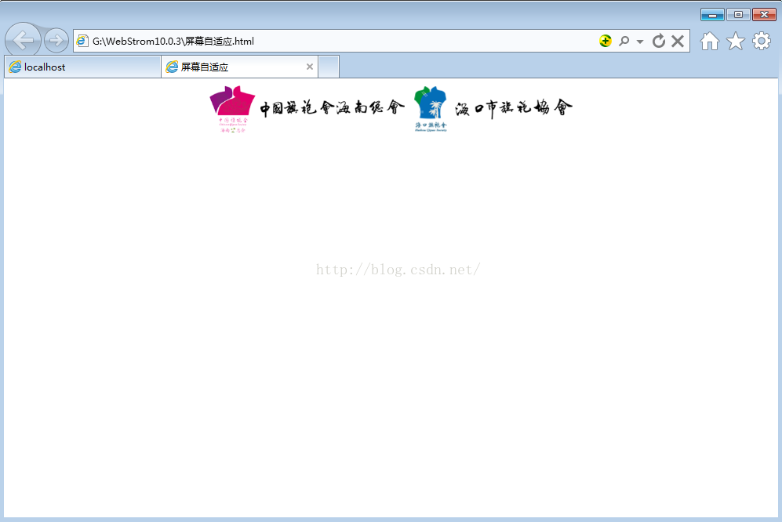Image resolution: width=782 pixels, height=522 pixels.
Task: Click the page file icon in address bar
Action: click(82, 41)
